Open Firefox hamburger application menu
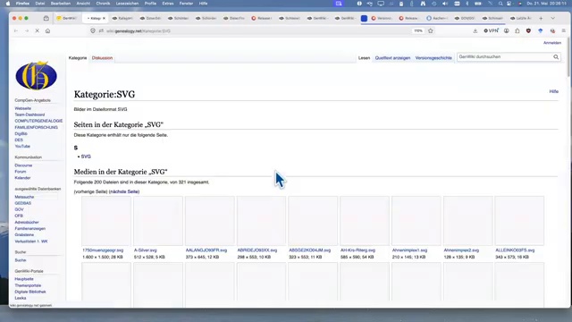This screenshot has width=572, height=322. click(x=564, y=31)
